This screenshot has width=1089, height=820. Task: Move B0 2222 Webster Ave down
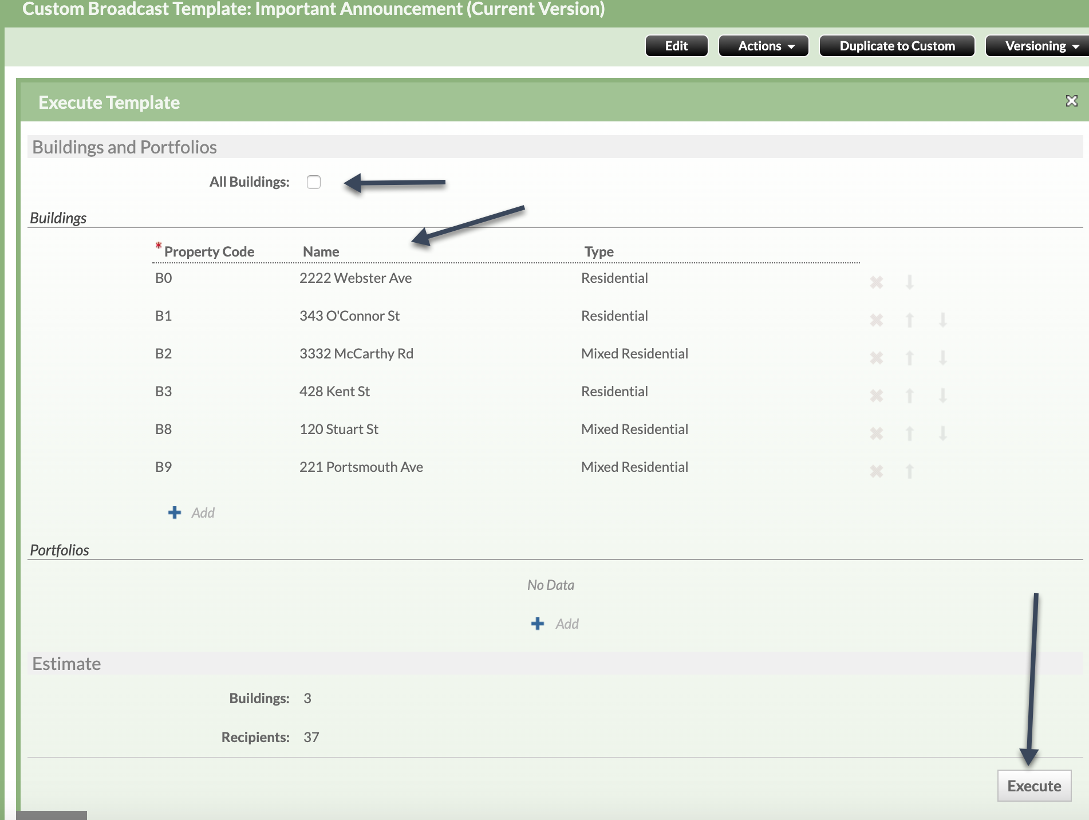pos(909,282)
